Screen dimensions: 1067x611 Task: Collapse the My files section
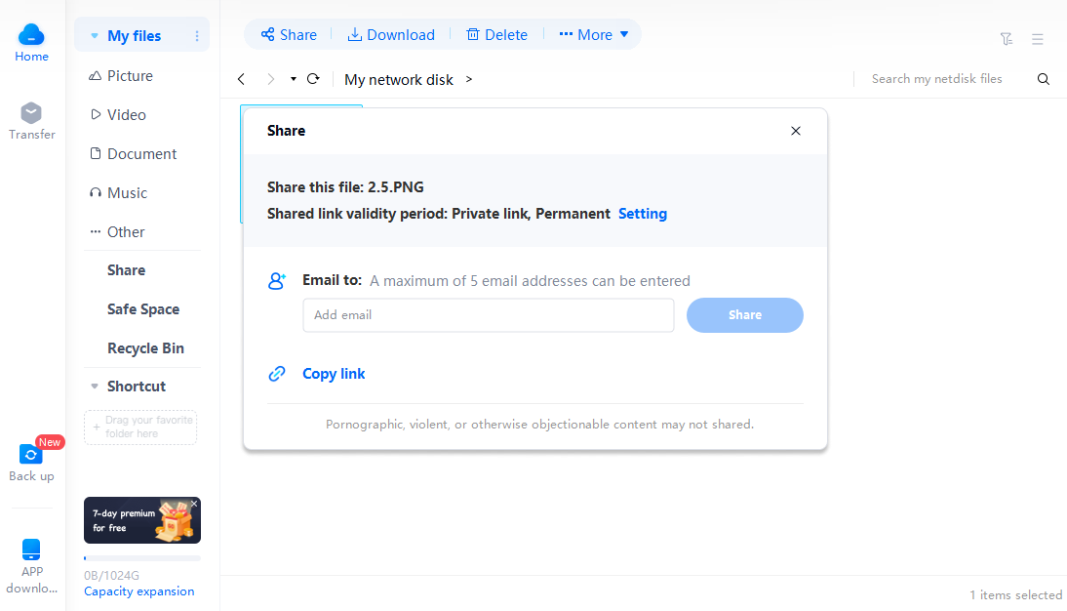[95, 35]
